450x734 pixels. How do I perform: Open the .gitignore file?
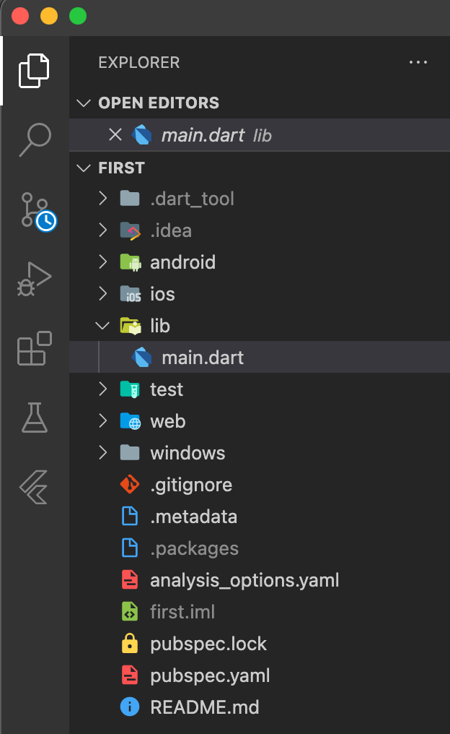click(x=191, y=485)
